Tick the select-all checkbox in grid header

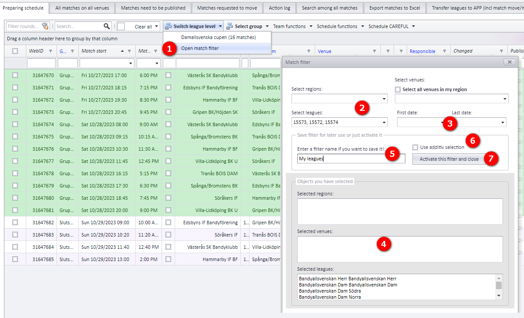pos(15,51)
